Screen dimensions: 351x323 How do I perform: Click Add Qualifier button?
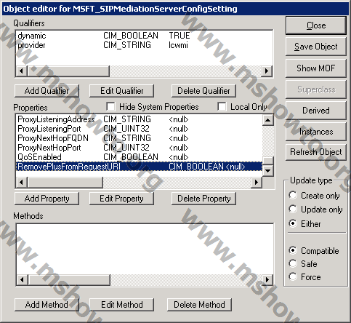(47, 91)
